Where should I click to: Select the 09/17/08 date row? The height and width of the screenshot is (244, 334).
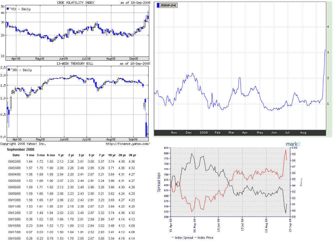[72, 232]
